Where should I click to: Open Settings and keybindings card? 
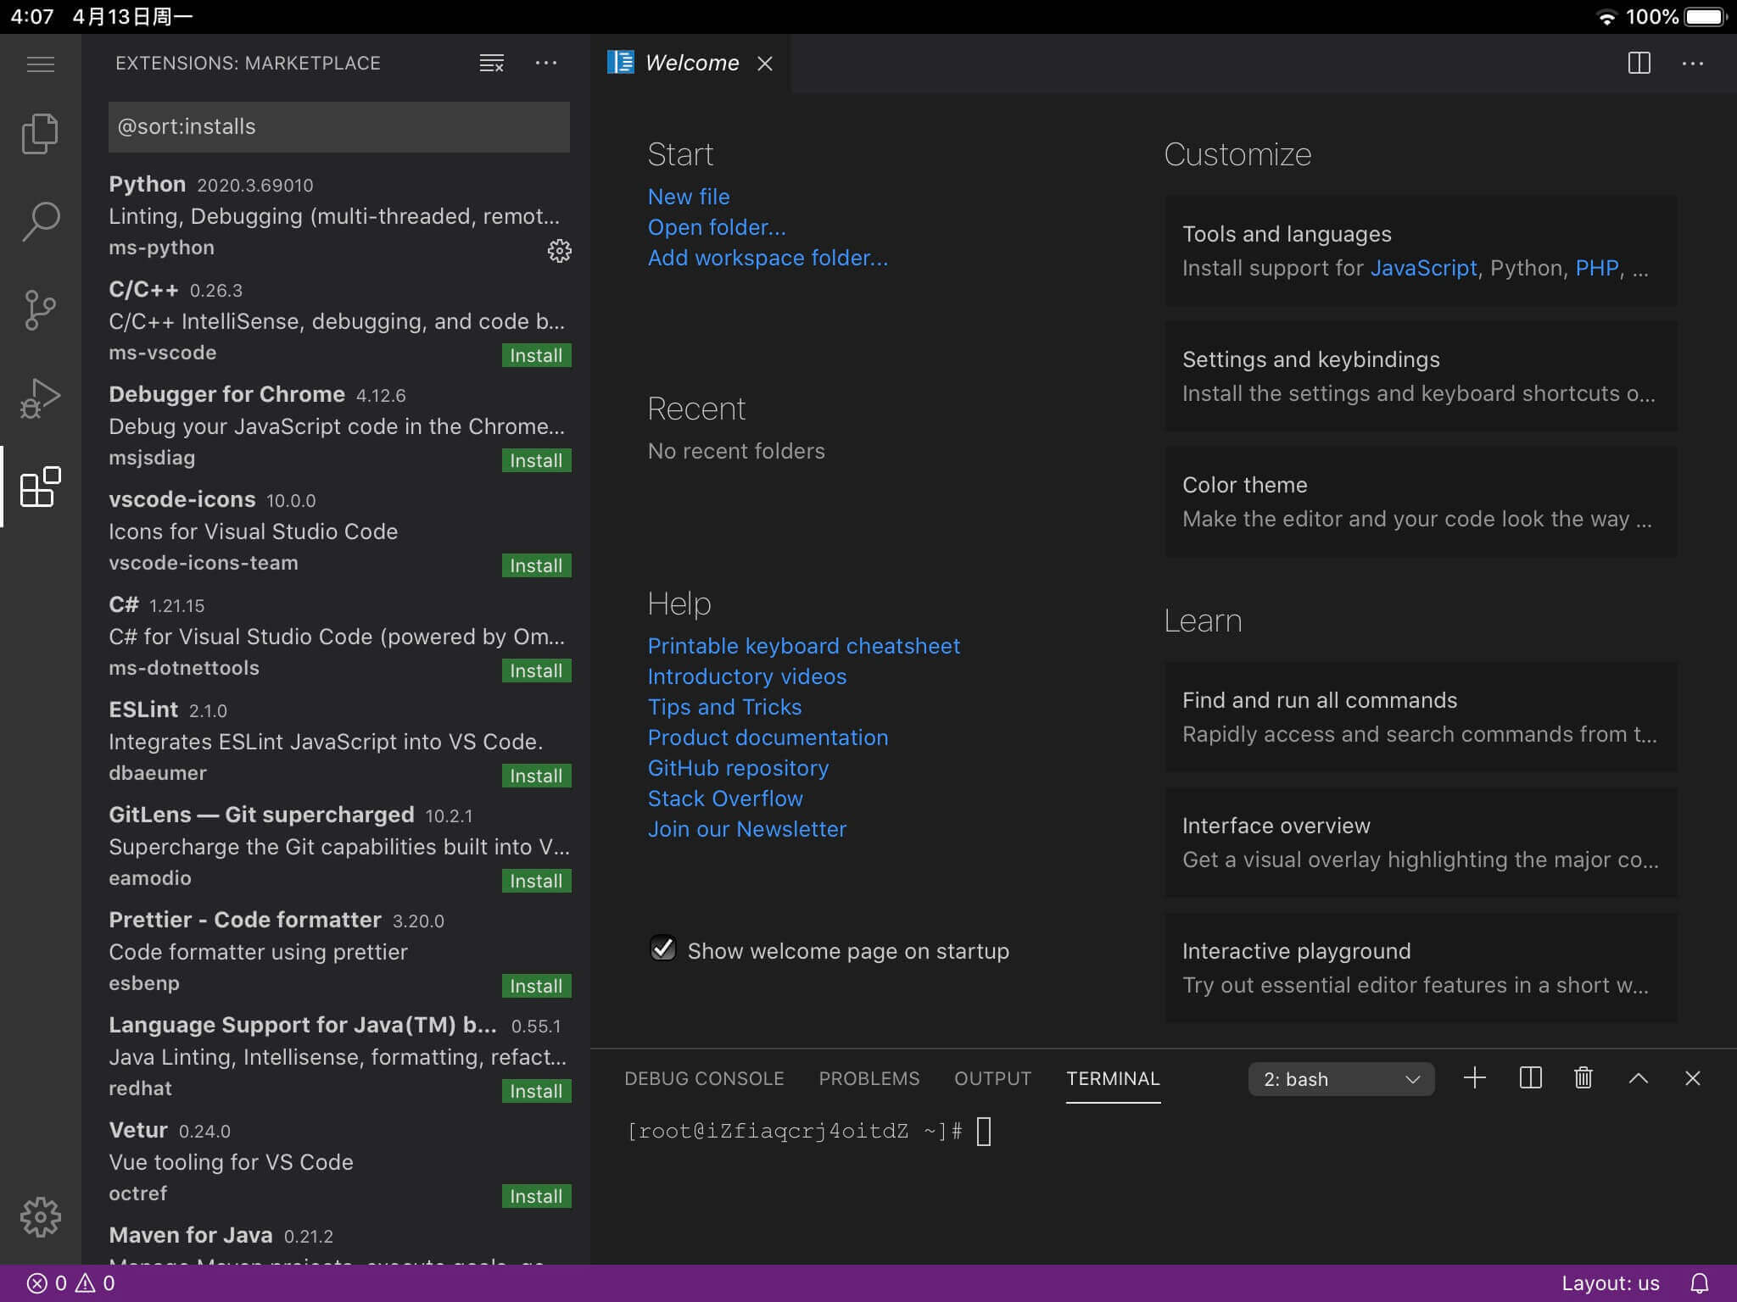click(1421, 376)
